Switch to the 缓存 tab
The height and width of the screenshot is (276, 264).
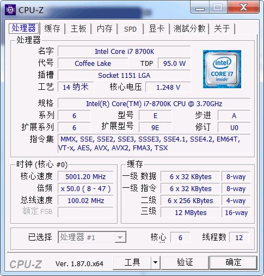[52, 29]
